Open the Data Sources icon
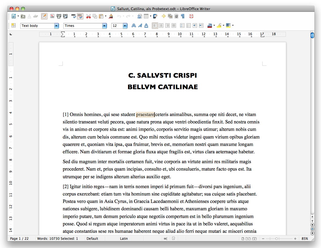 click(x=177, y=16)
